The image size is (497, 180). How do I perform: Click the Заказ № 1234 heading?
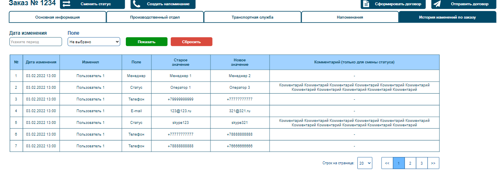coord(32,3)
